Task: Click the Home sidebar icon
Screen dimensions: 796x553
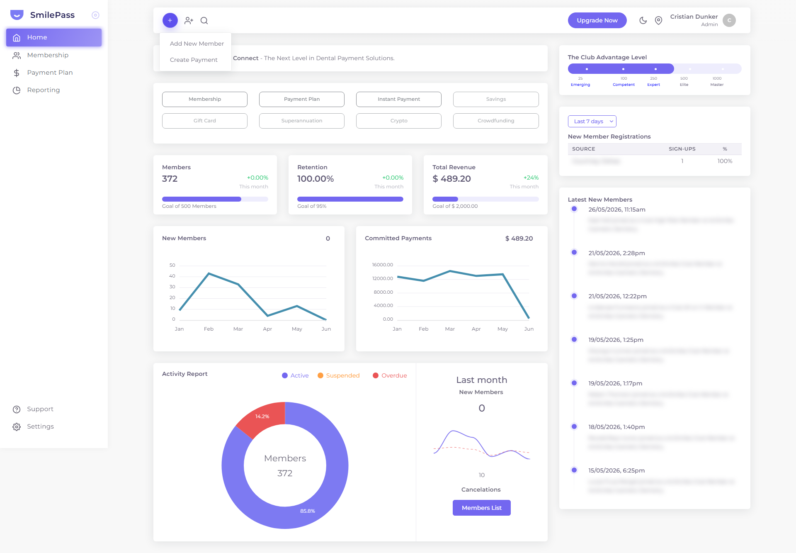Action: [17, 38]
